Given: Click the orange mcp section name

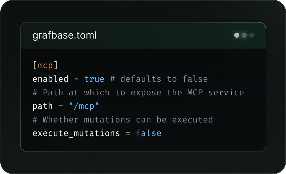Looking at the screenshot, I should click(x=45, y=65).
